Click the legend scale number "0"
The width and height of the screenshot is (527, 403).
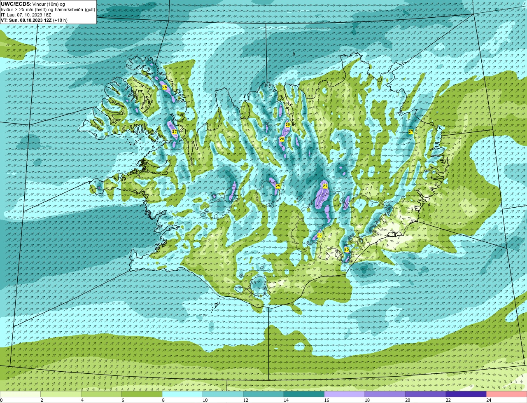coord(1,400)
